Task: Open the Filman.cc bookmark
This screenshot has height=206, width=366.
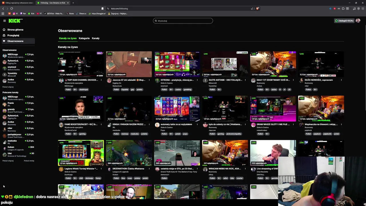Action: 81,13
